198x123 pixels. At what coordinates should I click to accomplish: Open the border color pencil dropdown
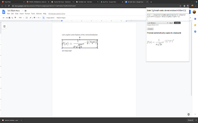coord(31,18)
